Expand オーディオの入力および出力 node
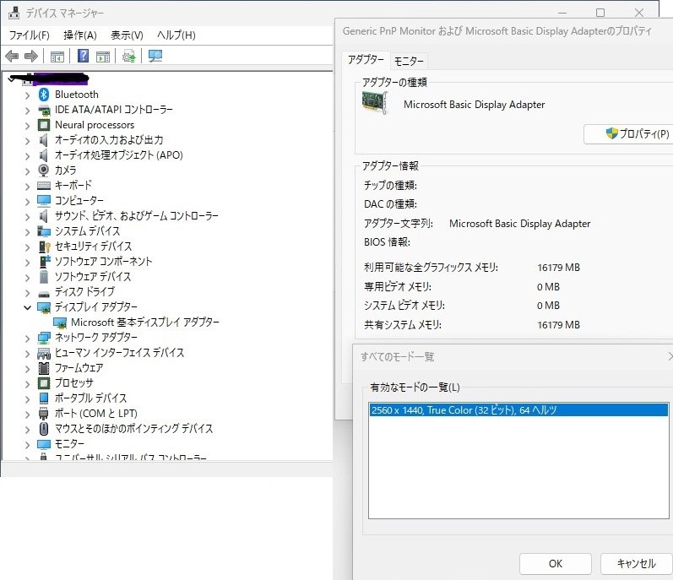Viewport: 673px width, 580px height. click(x=28, y=141)
